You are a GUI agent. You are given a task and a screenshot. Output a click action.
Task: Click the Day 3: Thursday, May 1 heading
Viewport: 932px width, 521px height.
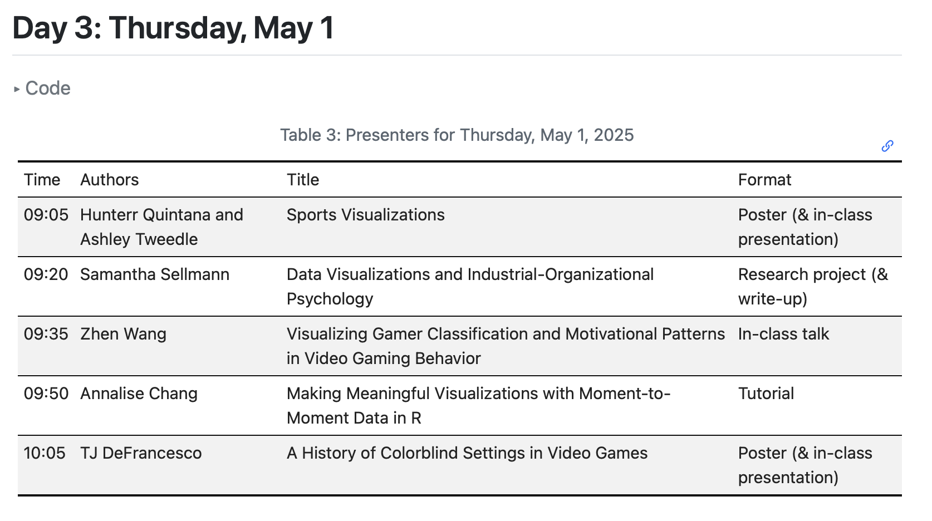click(173, 28)
